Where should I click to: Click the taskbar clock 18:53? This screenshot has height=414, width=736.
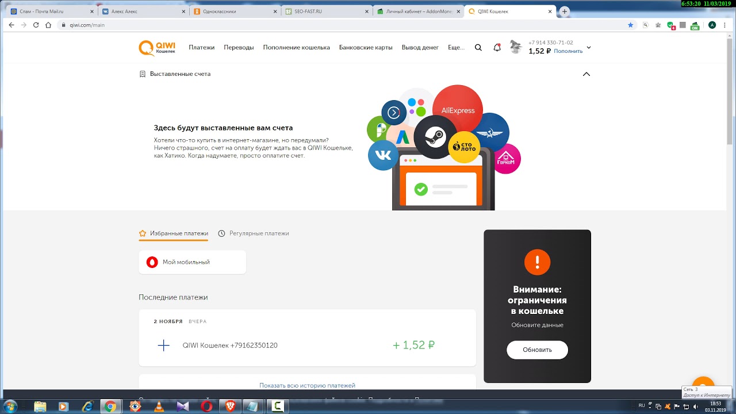[715, 407]
